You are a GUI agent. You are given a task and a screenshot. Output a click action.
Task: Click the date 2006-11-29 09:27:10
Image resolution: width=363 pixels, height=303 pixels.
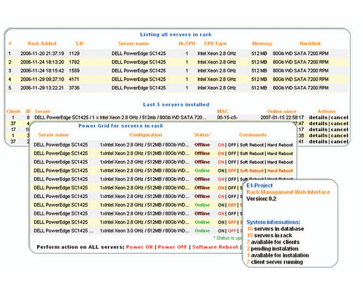[x=42, y=79]
